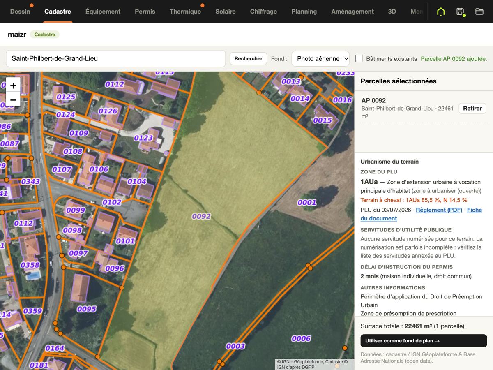Screen dimensions: 493x370
Task: Switch to the Solaire tab
Action: pyautogui.click(x=226, y=12)
